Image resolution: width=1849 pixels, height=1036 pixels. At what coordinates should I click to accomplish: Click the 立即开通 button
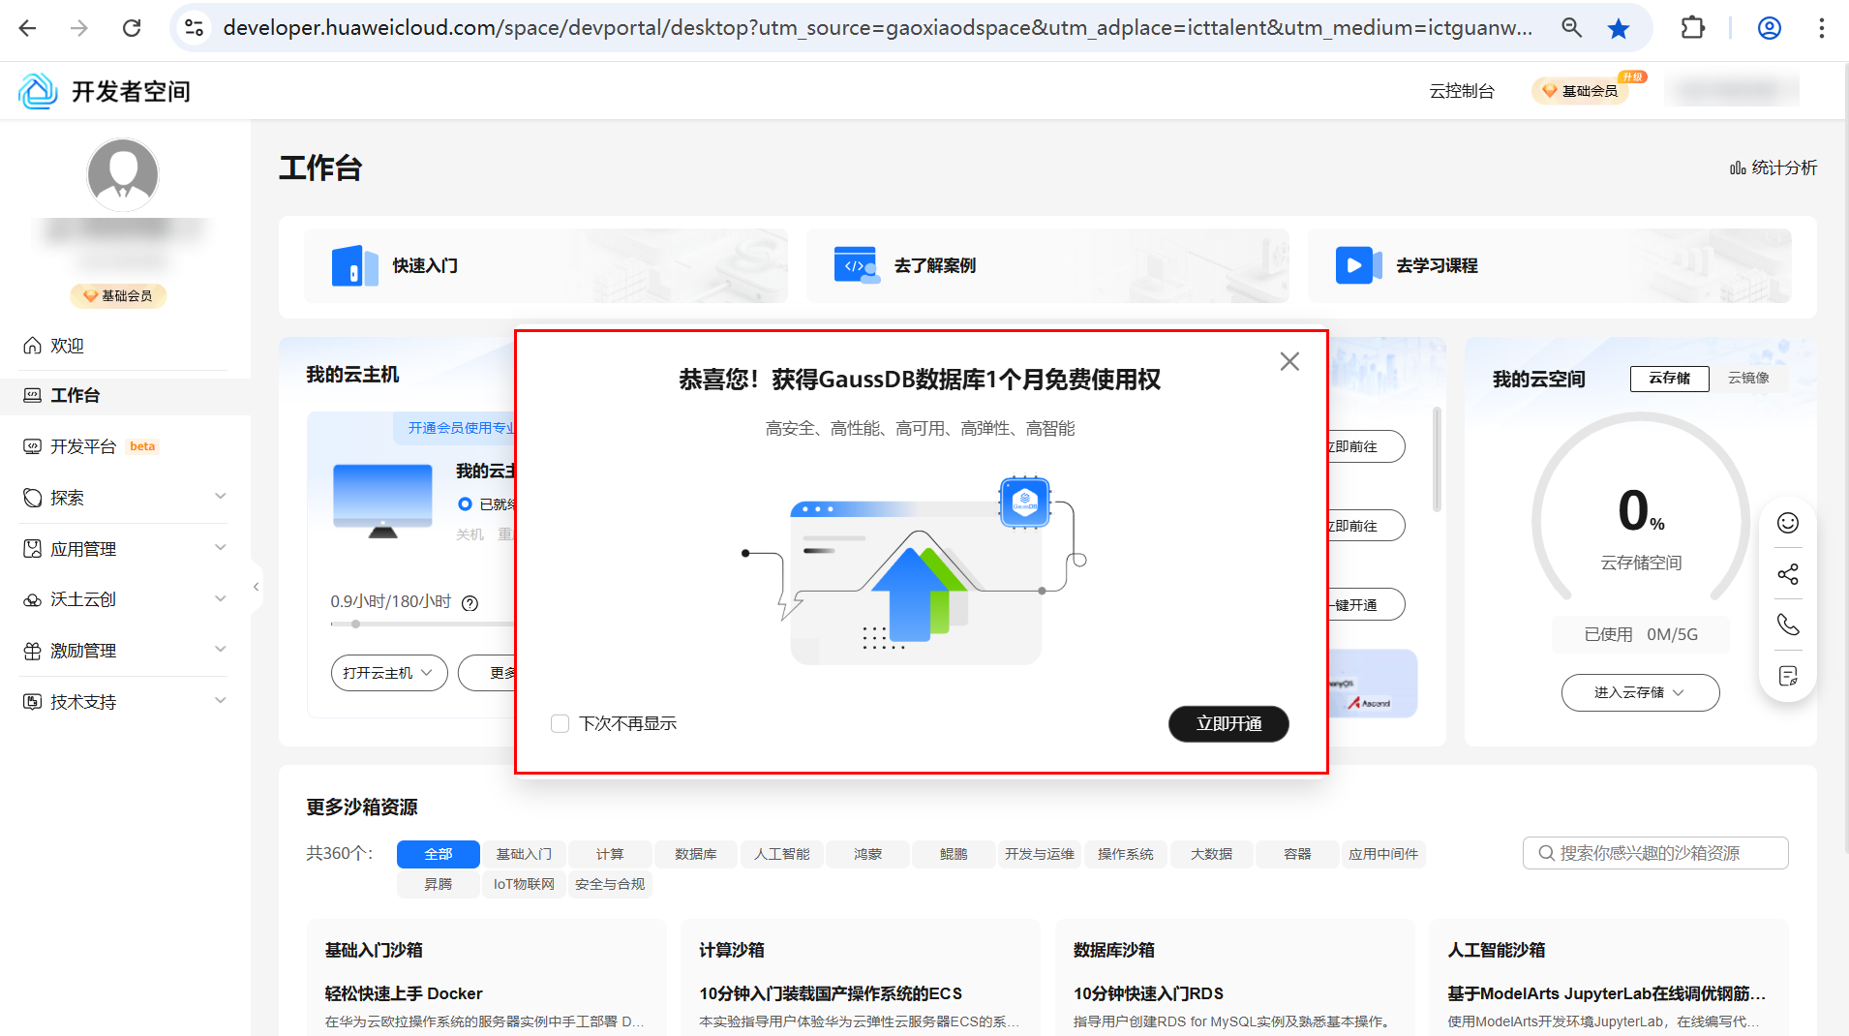1228,724
